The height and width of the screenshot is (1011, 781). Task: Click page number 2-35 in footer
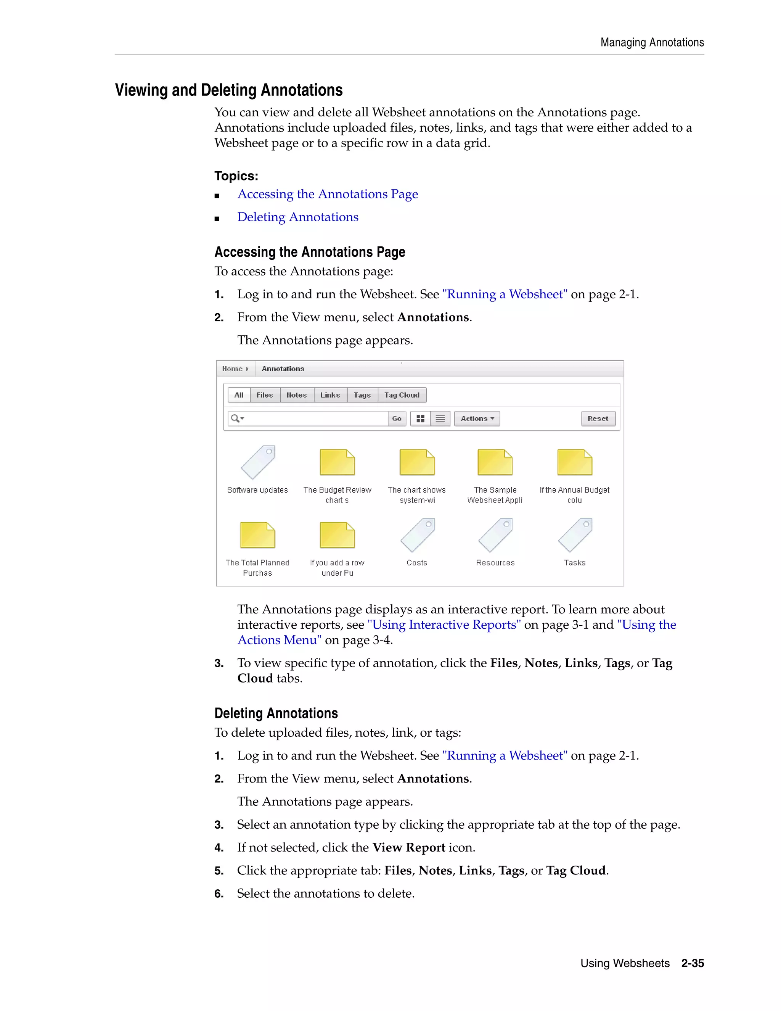click(x=693, y=963)
